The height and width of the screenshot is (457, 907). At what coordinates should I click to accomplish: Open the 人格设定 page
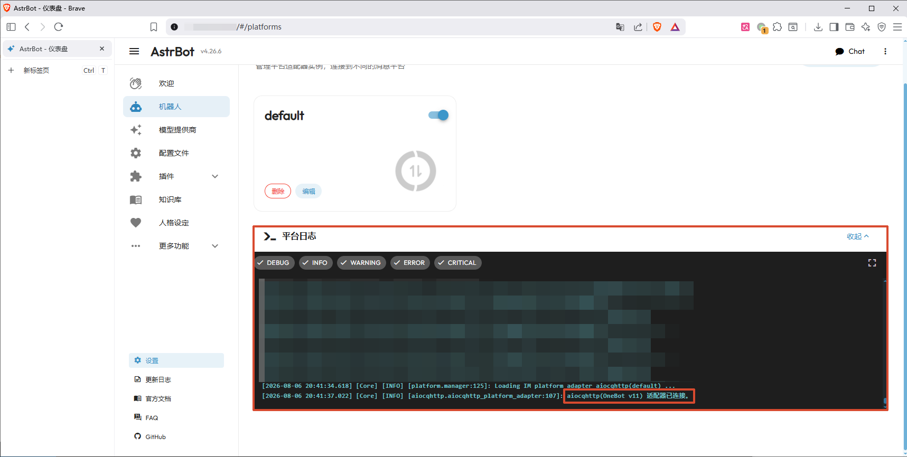176,223
